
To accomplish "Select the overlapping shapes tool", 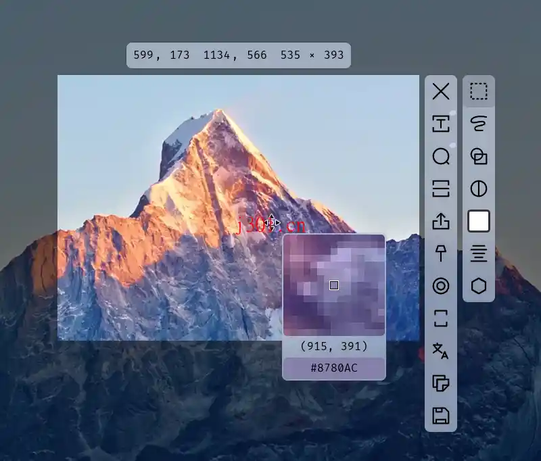I will [x=479, y=156].
